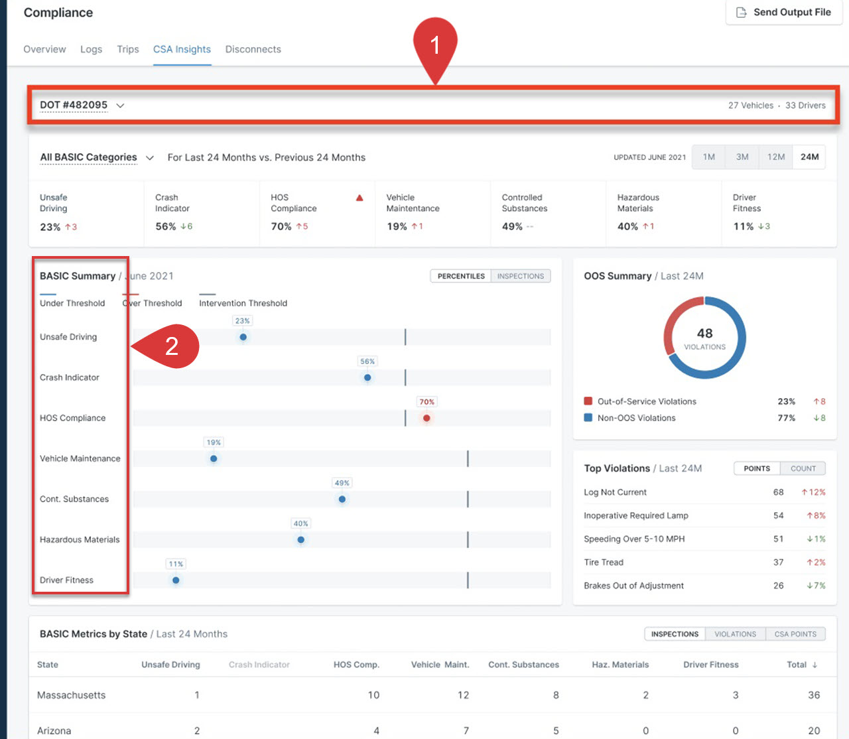Click the Unsafe Driving 23% chart dot
This screenshot has width=849, height=739.
pos(243,337)
